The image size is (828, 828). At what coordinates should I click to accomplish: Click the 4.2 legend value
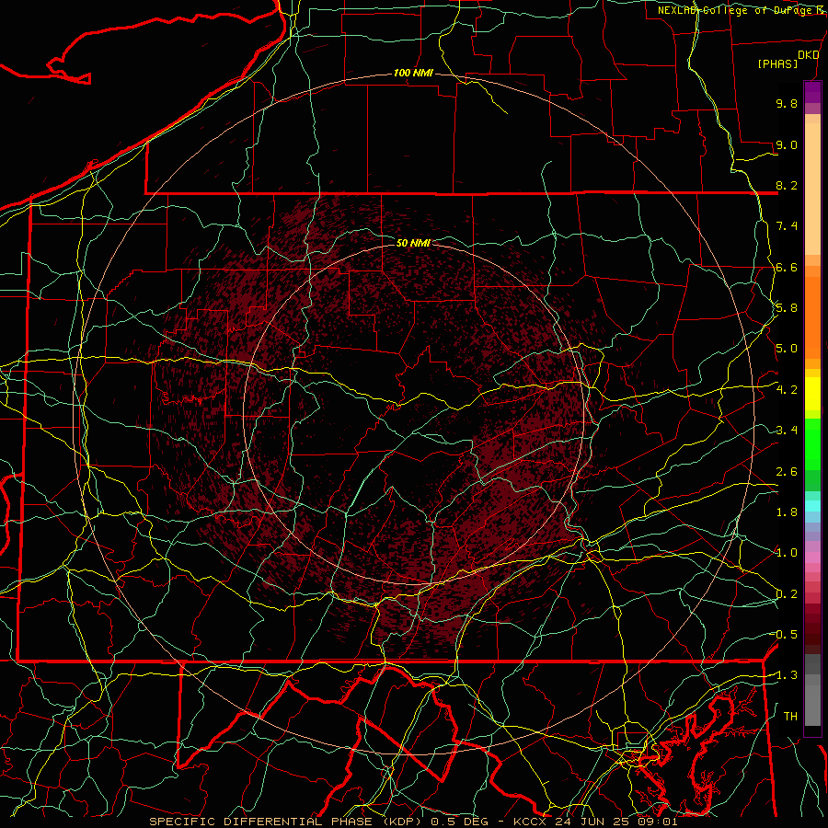pyautogui.click(x=787, y=390)
